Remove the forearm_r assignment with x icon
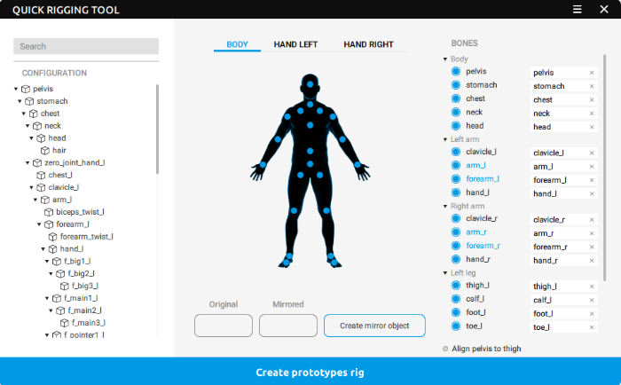The height and width of the screenshot is (385, 621). (592, 247)
